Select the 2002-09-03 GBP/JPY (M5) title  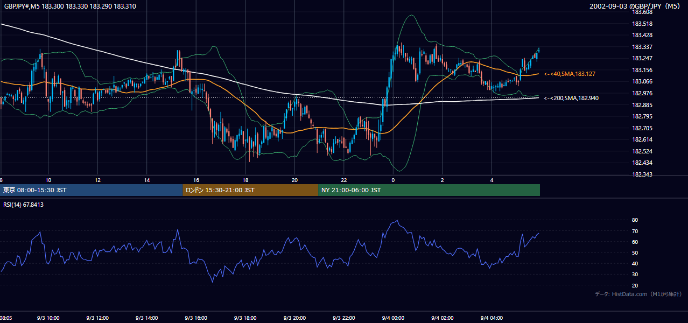point(636,6)
